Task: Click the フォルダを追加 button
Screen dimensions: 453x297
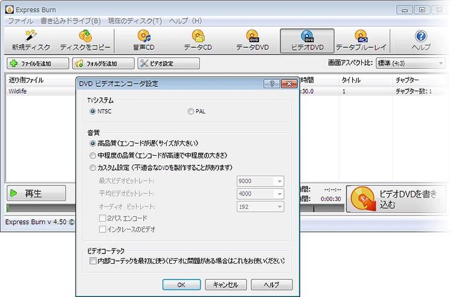Action: coord(103,63)
